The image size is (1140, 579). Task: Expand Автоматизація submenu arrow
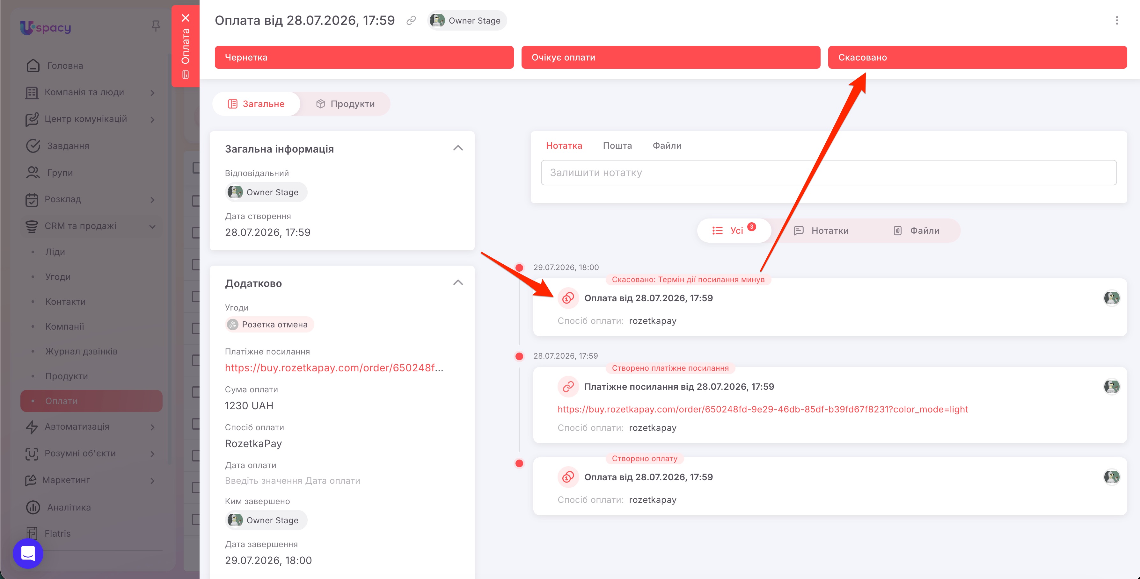(153, 427)
